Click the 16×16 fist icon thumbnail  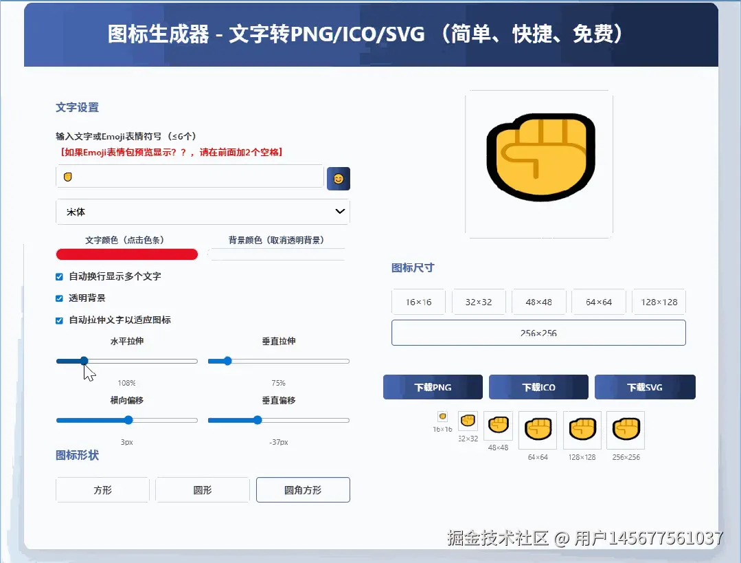coord(442,417)
